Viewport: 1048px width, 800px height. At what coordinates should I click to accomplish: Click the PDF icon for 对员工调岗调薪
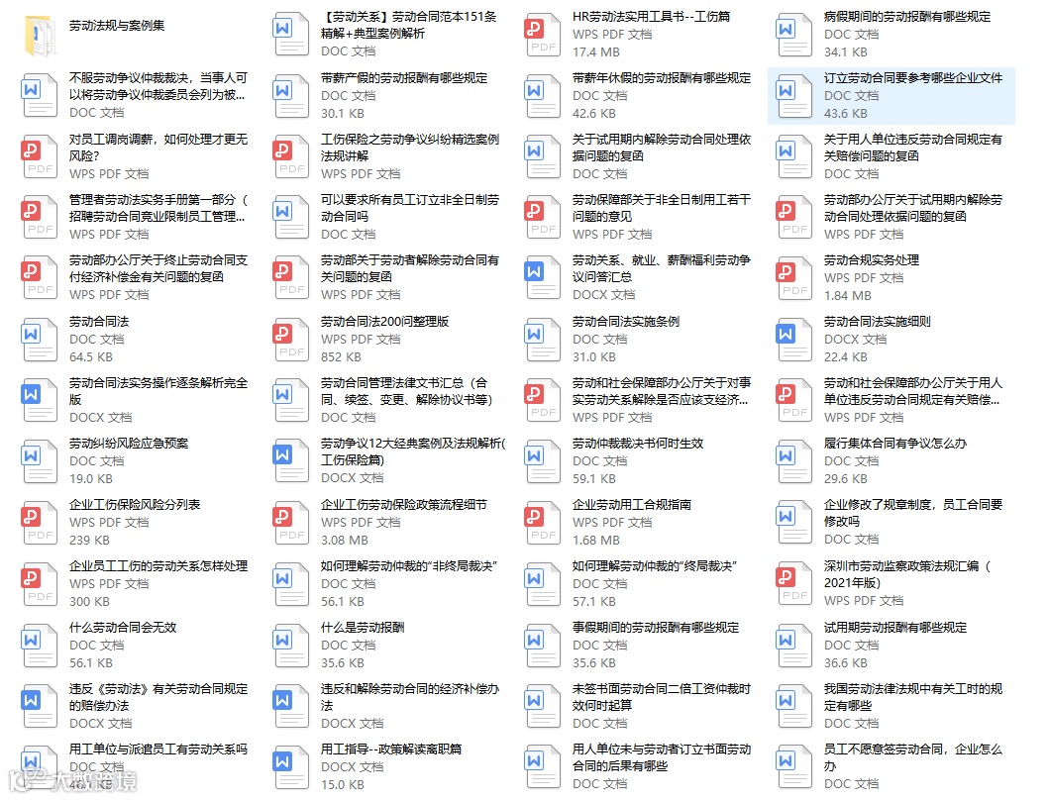[40, 157]
